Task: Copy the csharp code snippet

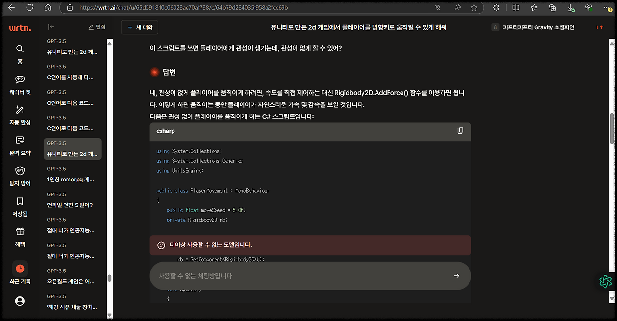Action: [x=460, y=131]
